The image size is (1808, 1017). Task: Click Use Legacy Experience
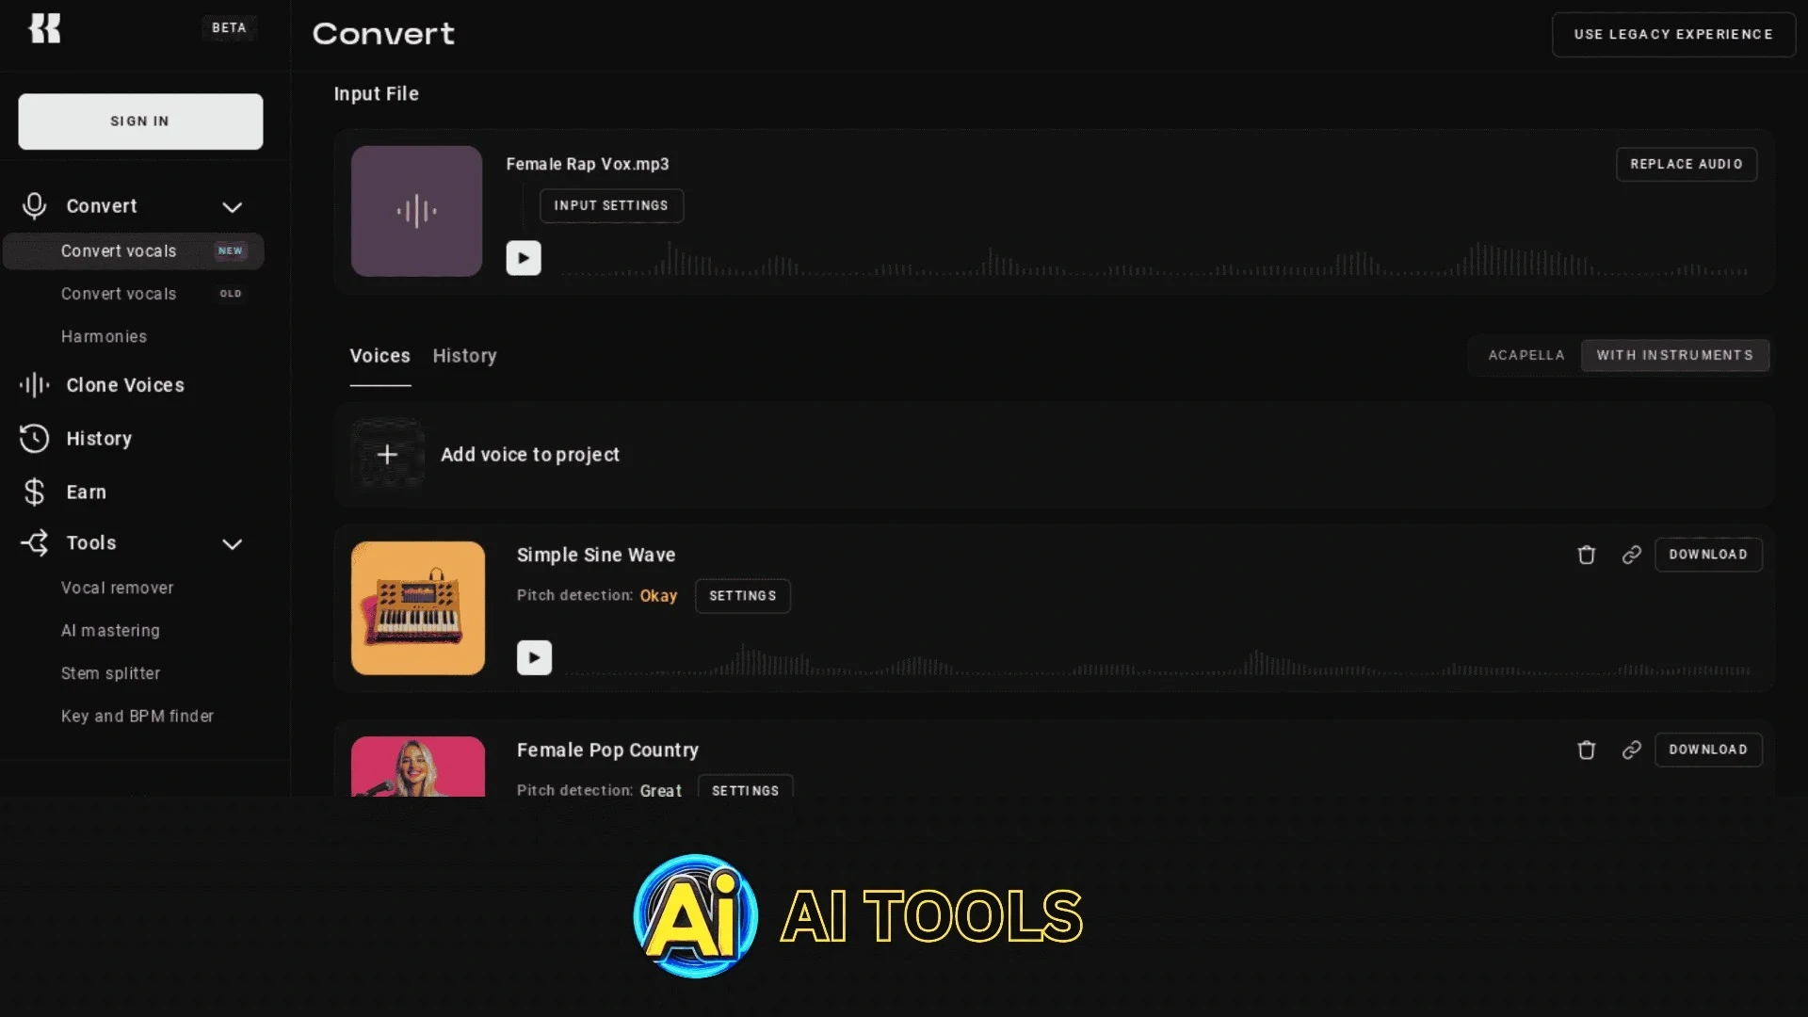point(1673,34)
